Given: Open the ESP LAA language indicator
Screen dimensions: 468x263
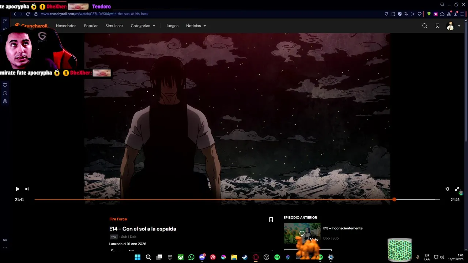Looking at the screenshot, I should [427, 257].
